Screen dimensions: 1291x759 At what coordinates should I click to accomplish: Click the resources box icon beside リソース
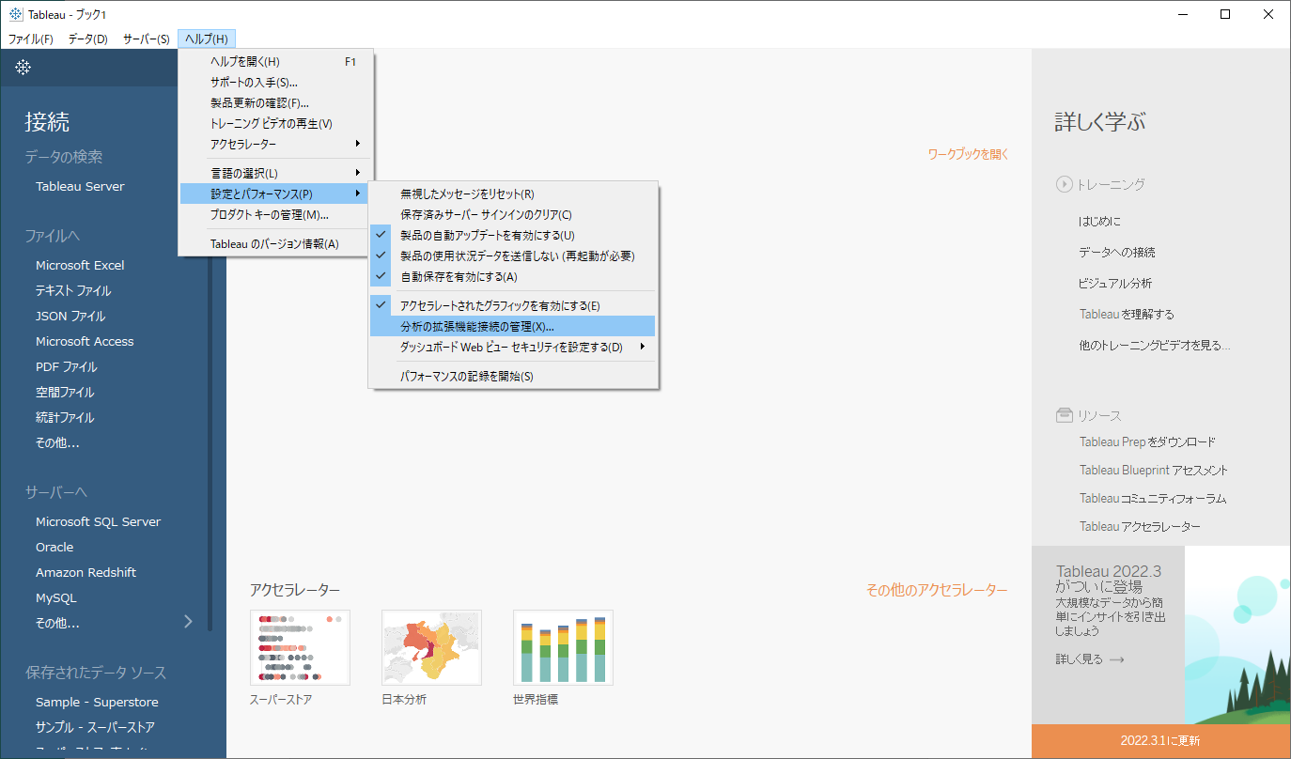1064,415
